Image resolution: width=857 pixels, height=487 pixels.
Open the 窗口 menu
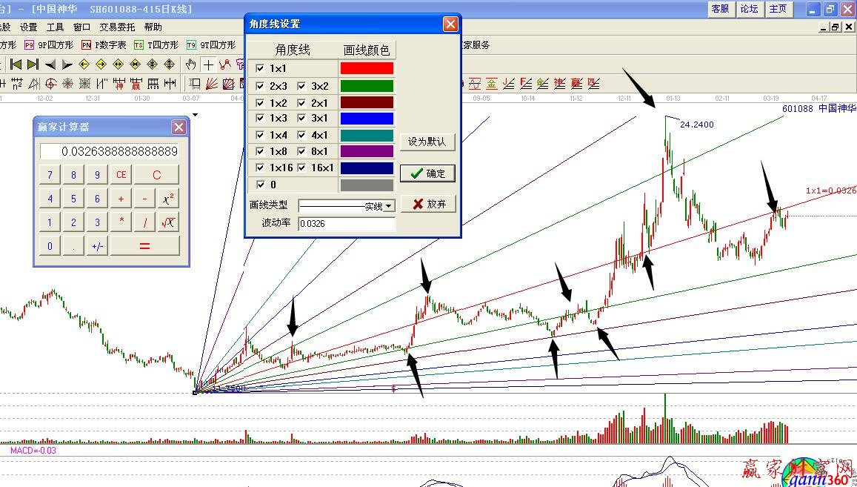point(81,27)
